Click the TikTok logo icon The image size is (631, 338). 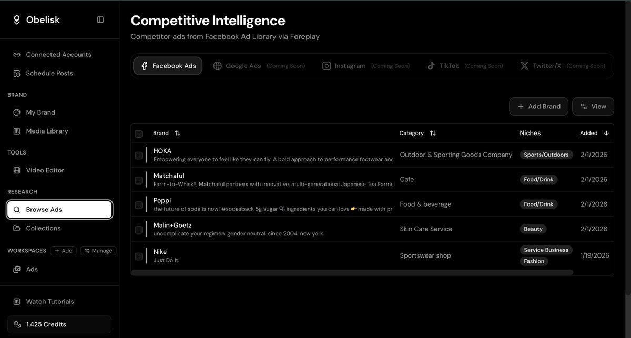click(431, 66)
